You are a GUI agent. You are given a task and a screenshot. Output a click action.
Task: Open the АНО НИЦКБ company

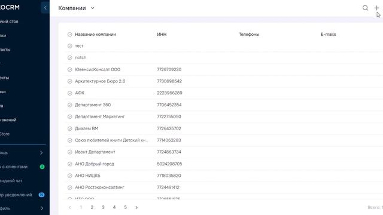[x=88, y=176]
